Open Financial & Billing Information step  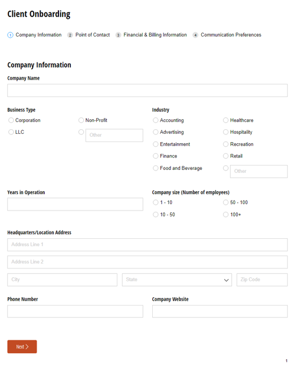pos(155,35)
